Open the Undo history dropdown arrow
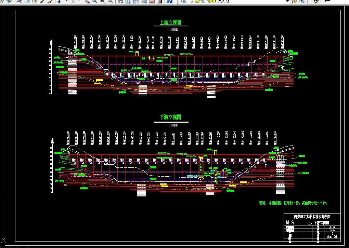Viewport: 349px width, 248px height. coord(67,1)
